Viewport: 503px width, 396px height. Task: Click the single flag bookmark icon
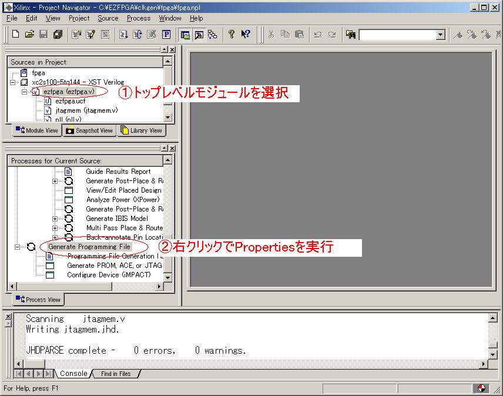click(458, 34)
